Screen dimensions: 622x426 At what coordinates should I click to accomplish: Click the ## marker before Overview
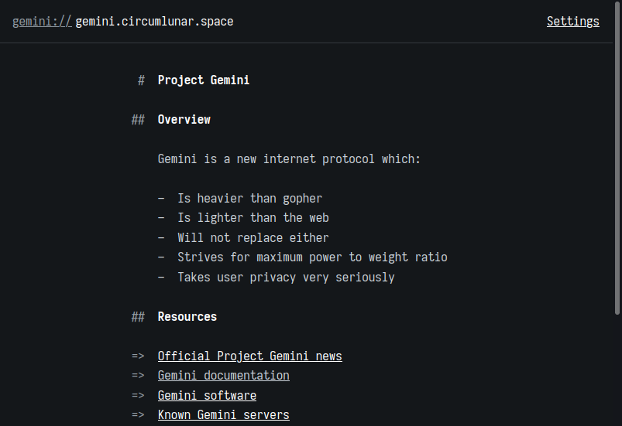point(138,120)
